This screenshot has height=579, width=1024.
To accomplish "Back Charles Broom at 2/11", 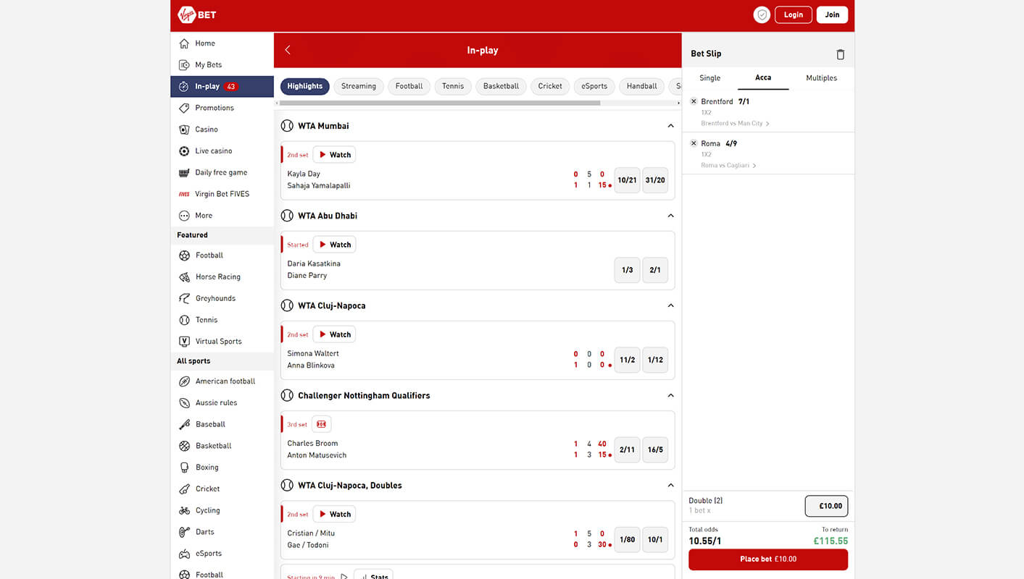I will tap(627, 450).
